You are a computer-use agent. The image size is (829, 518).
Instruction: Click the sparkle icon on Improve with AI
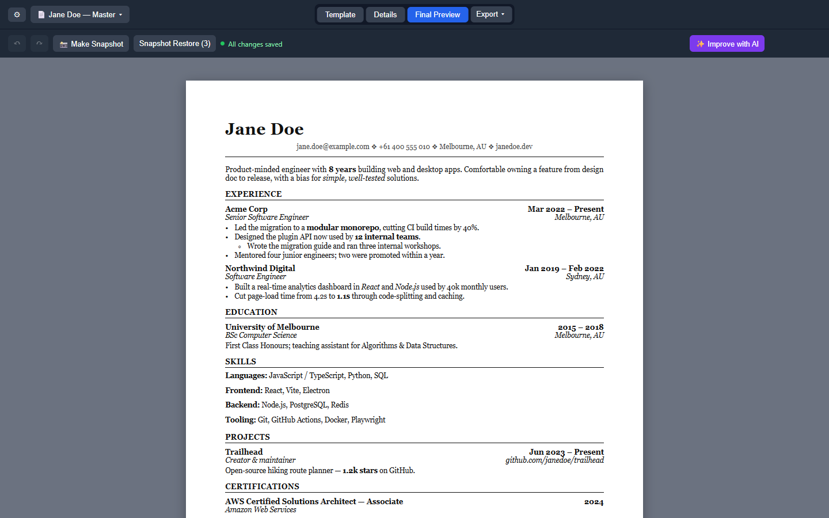click(700, 44)
